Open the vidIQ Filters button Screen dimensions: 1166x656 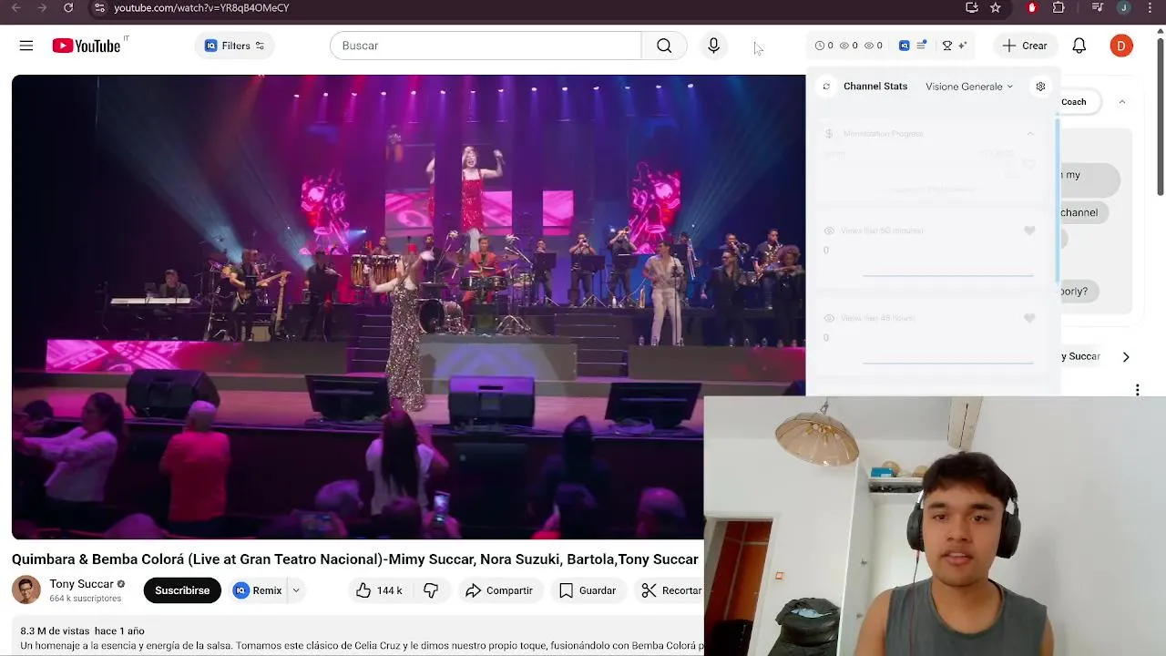pos(234,46)
